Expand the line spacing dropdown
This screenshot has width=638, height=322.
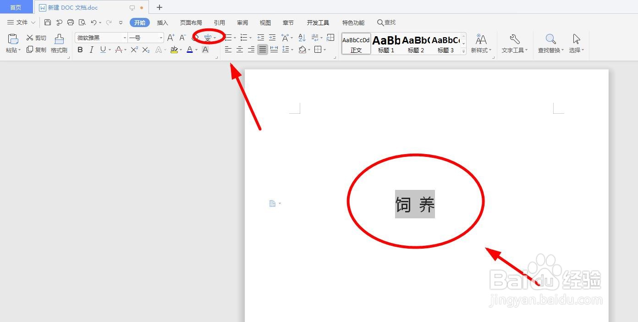(291, 50)
